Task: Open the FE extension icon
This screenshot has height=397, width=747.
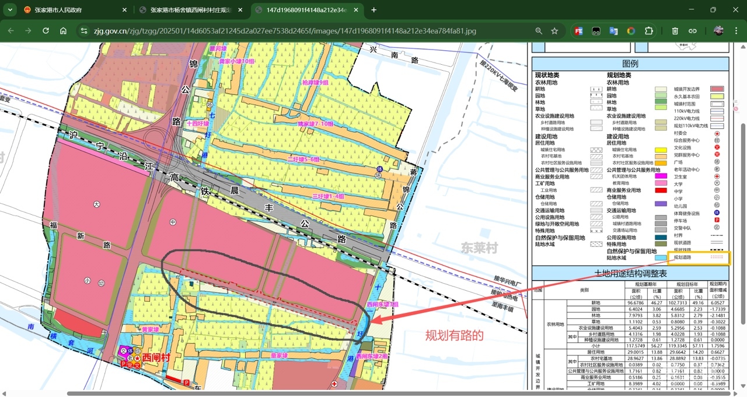Action: 578,31
